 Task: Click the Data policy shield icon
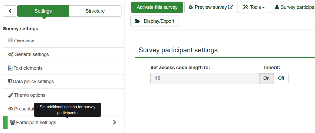[10, 82]
